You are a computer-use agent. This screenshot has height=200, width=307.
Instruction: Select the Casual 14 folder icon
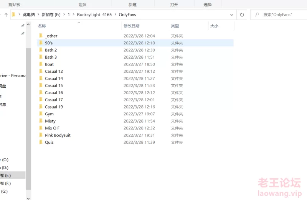[x=41, y=78]
